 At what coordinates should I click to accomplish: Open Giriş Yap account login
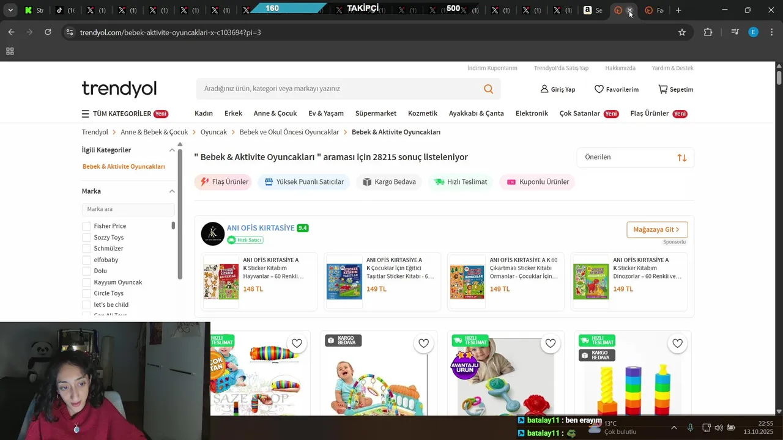pyautogui.click(x=557, y=89)
